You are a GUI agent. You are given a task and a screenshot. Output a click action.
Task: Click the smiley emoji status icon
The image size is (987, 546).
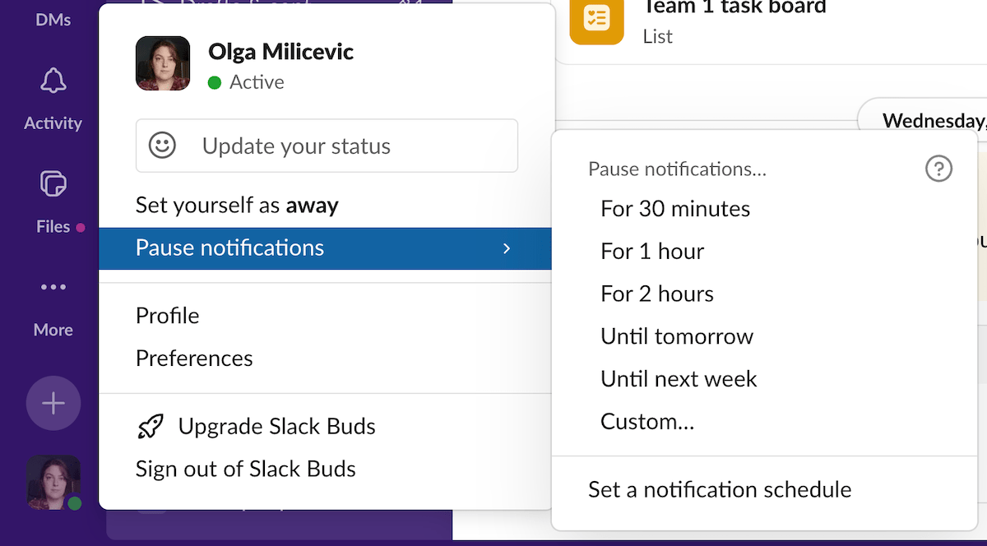tap(162, 146)
